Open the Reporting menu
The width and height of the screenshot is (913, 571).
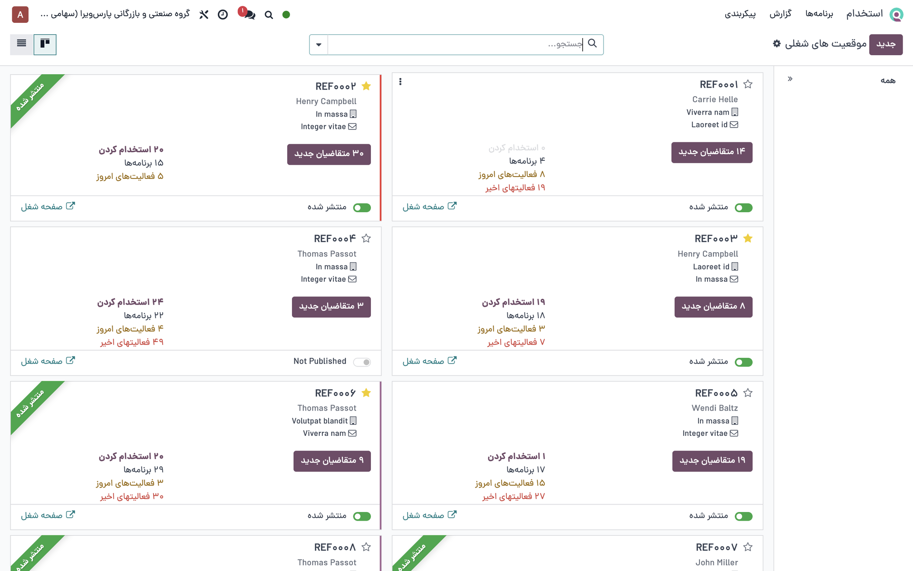pyautogui.click(x=780, y=14)
